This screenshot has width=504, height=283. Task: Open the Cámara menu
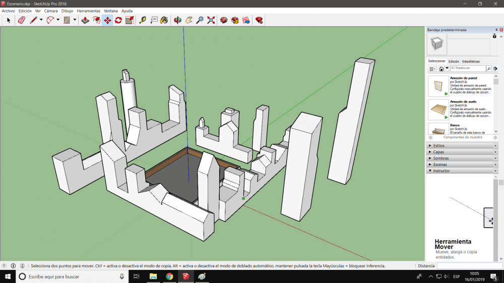point(51,11)
